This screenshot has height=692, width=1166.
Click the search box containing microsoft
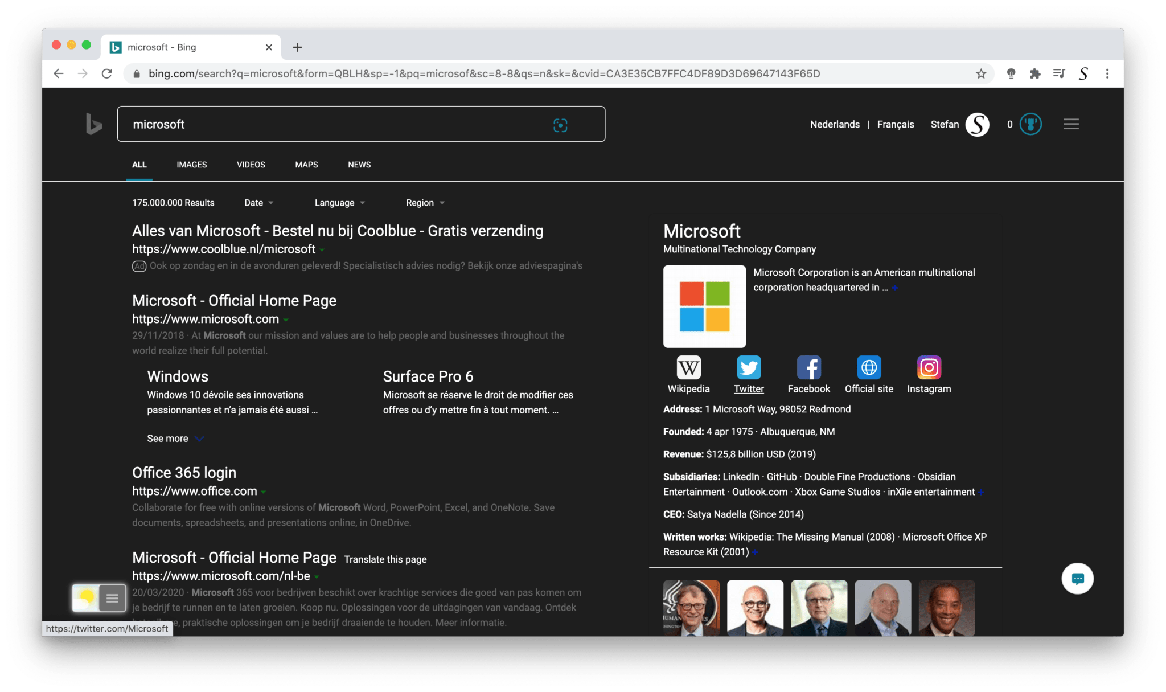pos(361,124)
